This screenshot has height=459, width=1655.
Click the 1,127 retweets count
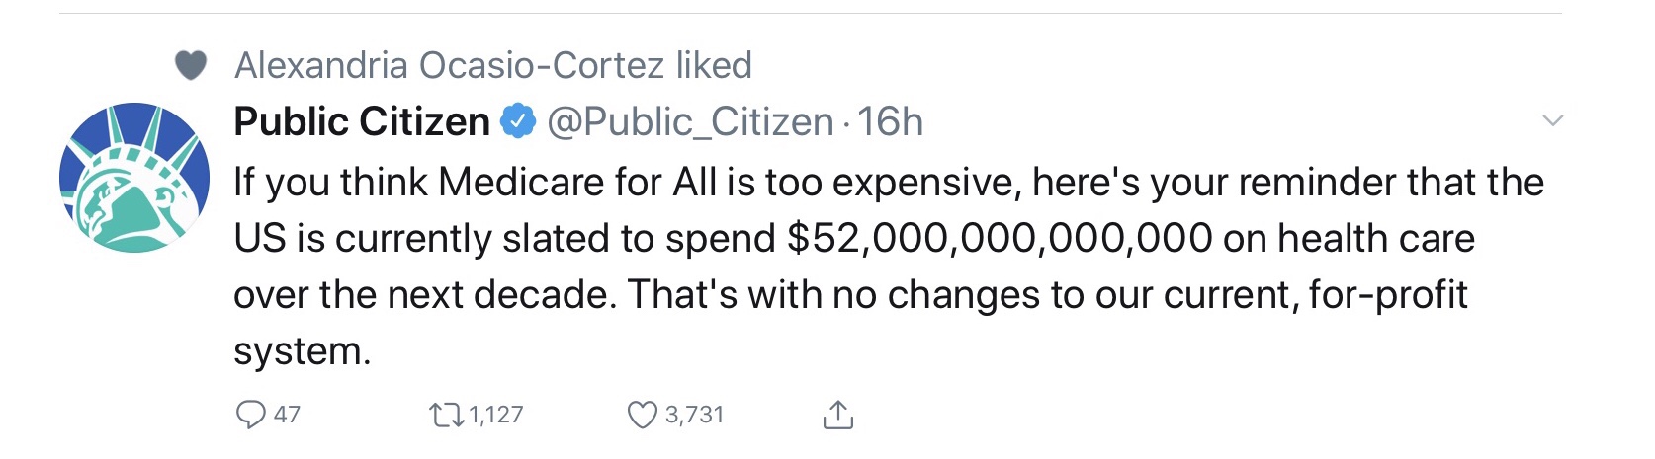click(496, 415)
